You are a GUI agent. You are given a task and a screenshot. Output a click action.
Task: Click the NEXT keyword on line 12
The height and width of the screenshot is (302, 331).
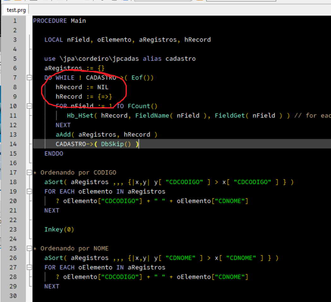tap(63, 125)
